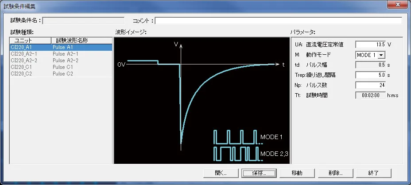Screen dimensions: 411x185
Task: Click the 移動 (Move) button
Action: pos(297,173)
